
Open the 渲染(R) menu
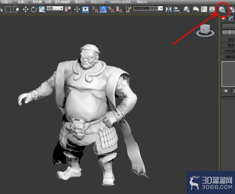point(80,2)
